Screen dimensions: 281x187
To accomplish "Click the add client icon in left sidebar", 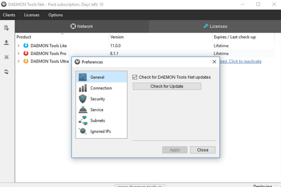I will (6, 28).
